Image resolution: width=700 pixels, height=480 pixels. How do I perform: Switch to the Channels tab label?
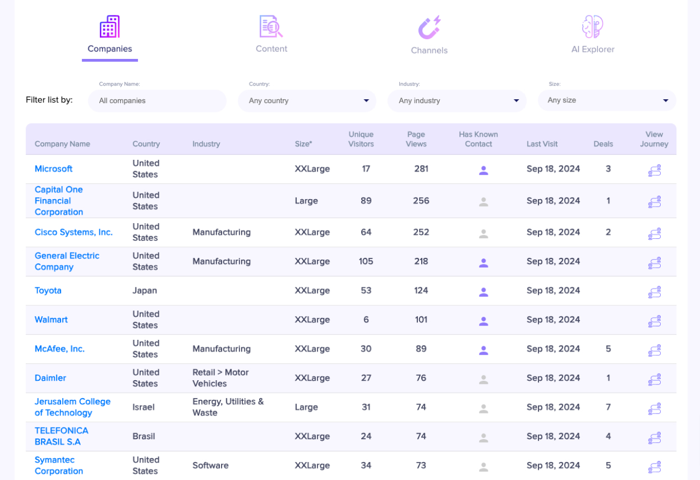click(x=429, y=50)
